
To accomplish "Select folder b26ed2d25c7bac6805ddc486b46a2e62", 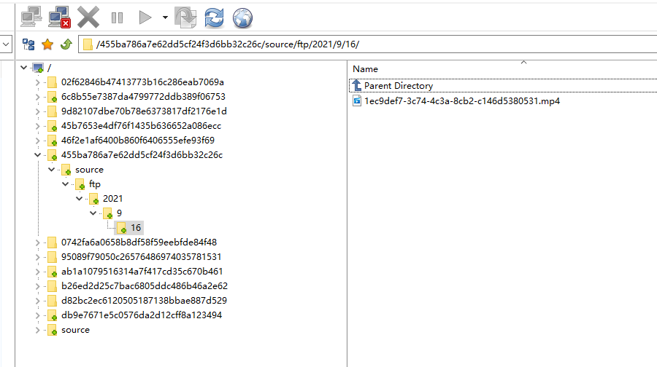I will pos(145,286).
